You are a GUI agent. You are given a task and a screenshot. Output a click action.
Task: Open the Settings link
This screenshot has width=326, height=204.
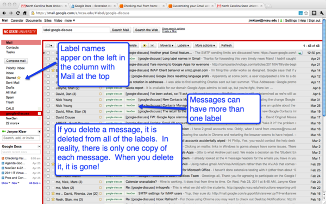tap(291, 21)
